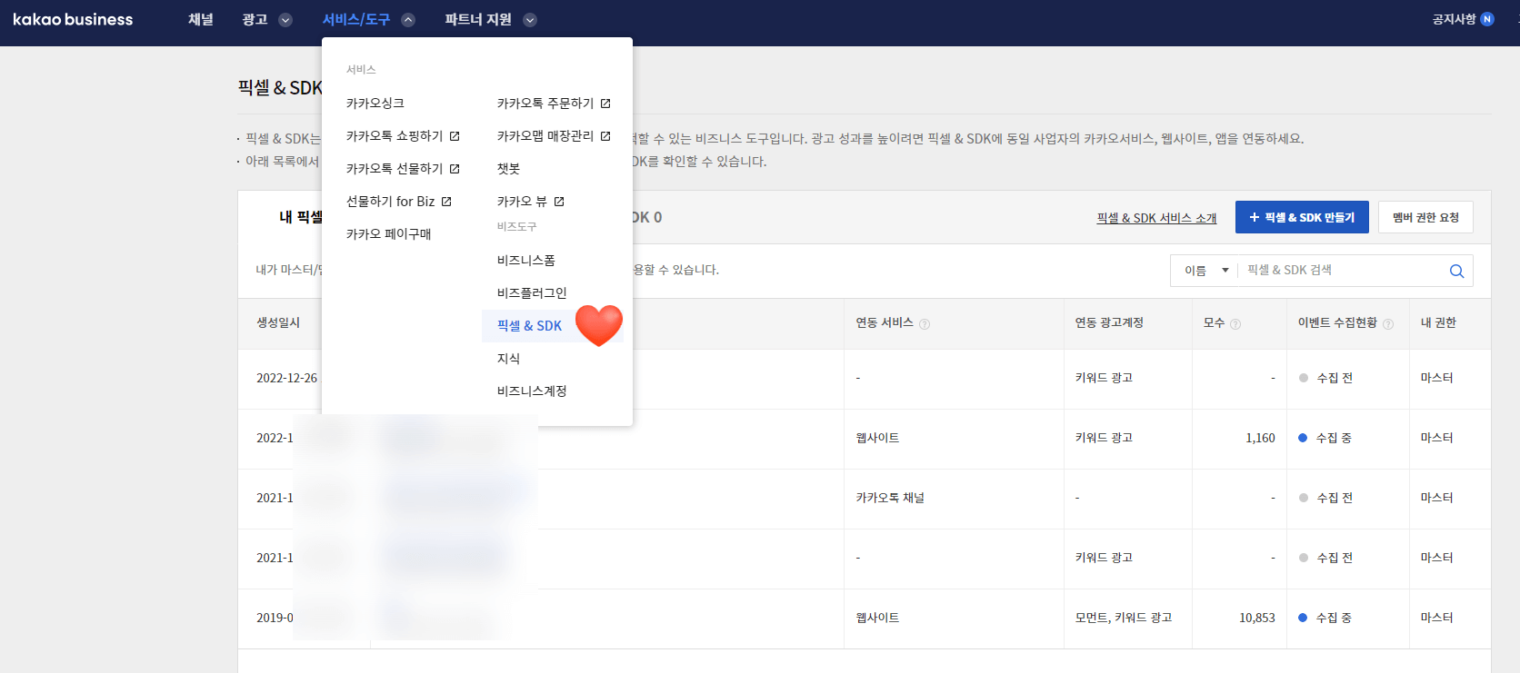Expand the 광고 menu chevron
Screen dimensions: 1520x673
[285, 20]
